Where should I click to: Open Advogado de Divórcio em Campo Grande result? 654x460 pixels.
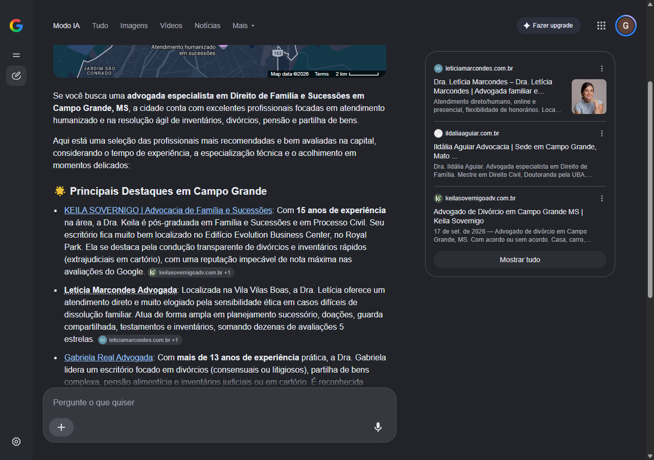[x=508, y=216]
